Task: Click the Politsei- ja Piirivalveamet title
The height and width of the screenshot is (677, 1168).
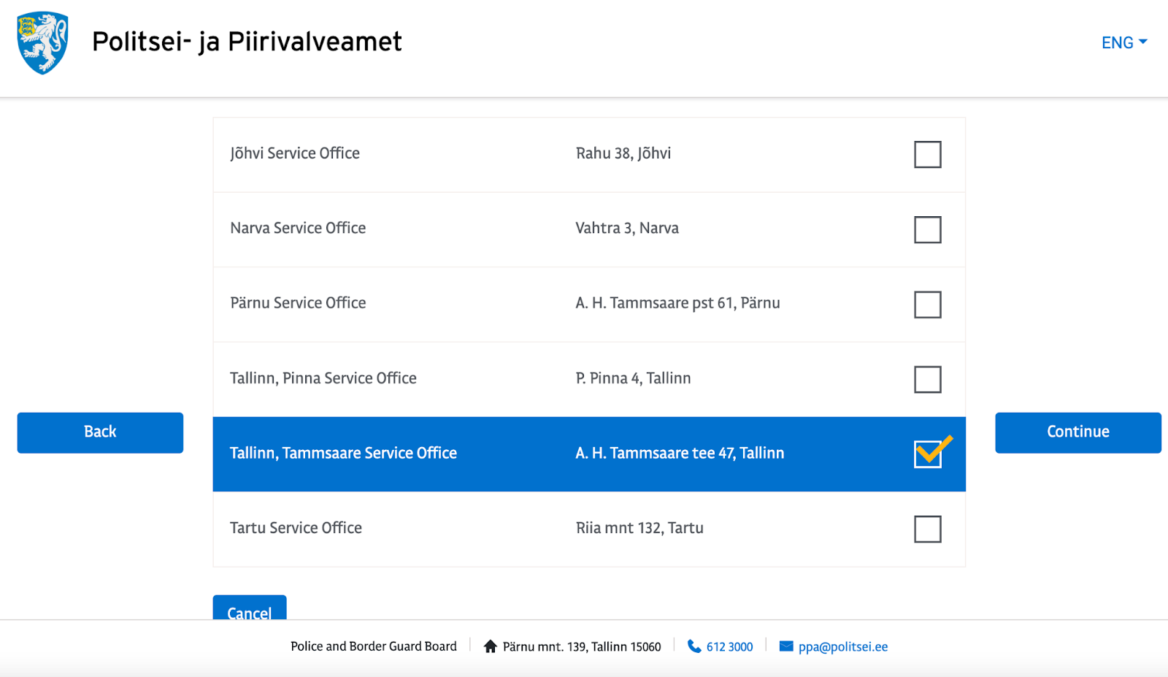Action: tap(247, 42)
